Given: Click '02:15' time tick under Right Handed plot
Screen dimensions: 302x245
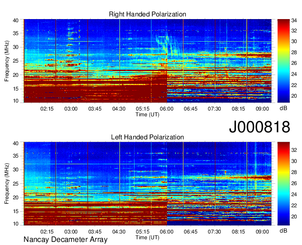Looking at the screenshot, I should pos(47,109).
